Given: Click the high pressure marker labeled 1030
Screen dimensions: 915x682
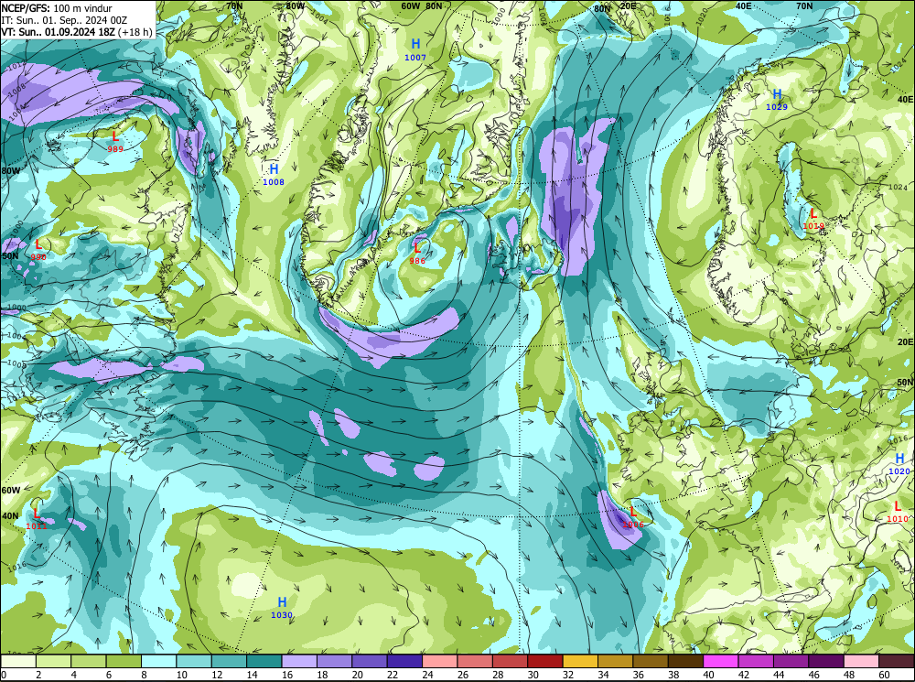Looking at the screenshot, I should click(x=282, y=607).
